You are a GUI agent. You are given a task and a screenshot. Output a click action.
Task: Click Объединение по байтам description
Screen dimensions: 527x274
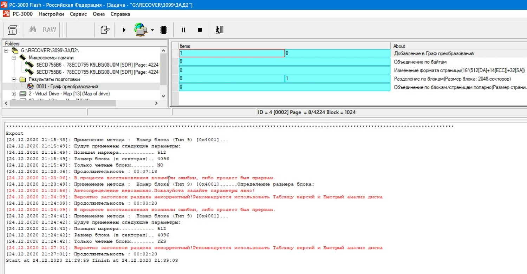pyautogui.click(x=420, y=62)
